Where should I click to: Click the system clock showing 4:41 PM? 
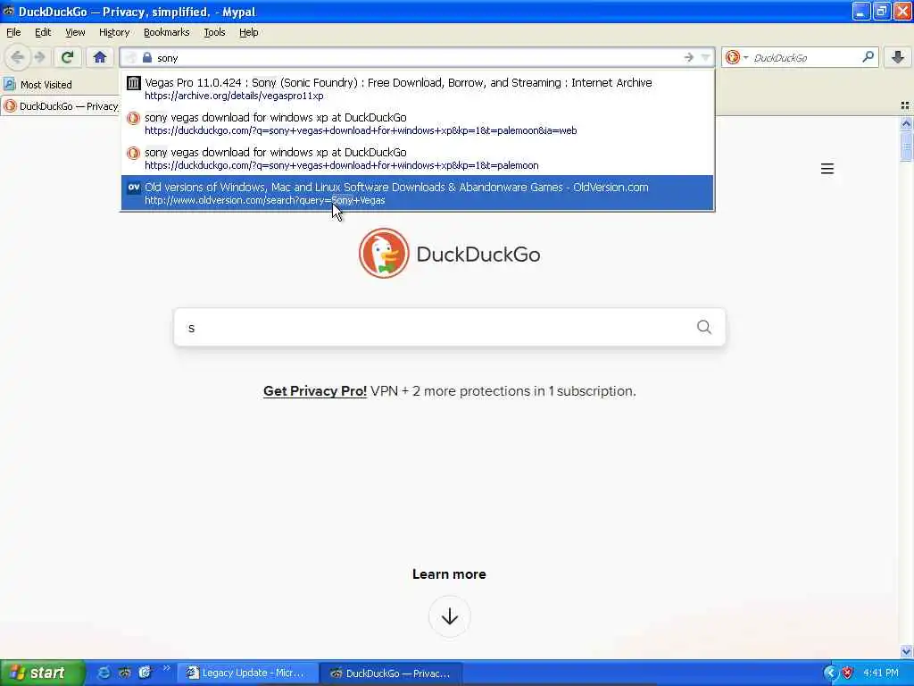[880, 673]
